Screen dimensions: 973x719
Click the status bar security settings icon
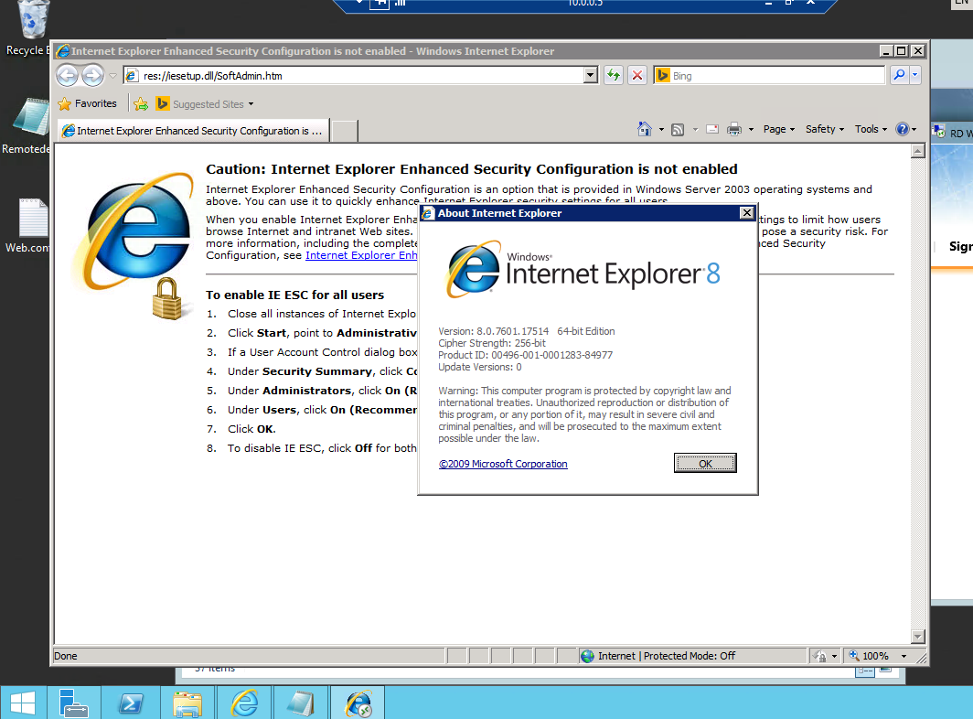[820, 656]
